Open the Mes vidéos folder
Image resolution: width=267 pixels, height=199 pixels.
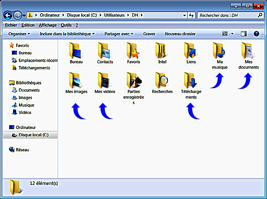point(104,80)
